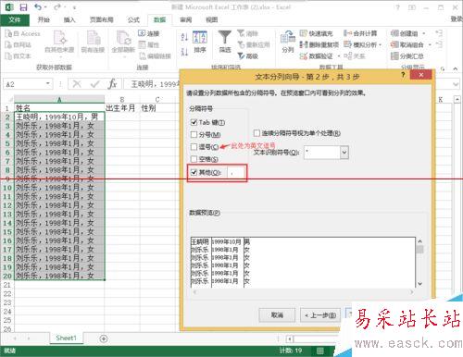Click the insert function fx icon

[112, 83]
